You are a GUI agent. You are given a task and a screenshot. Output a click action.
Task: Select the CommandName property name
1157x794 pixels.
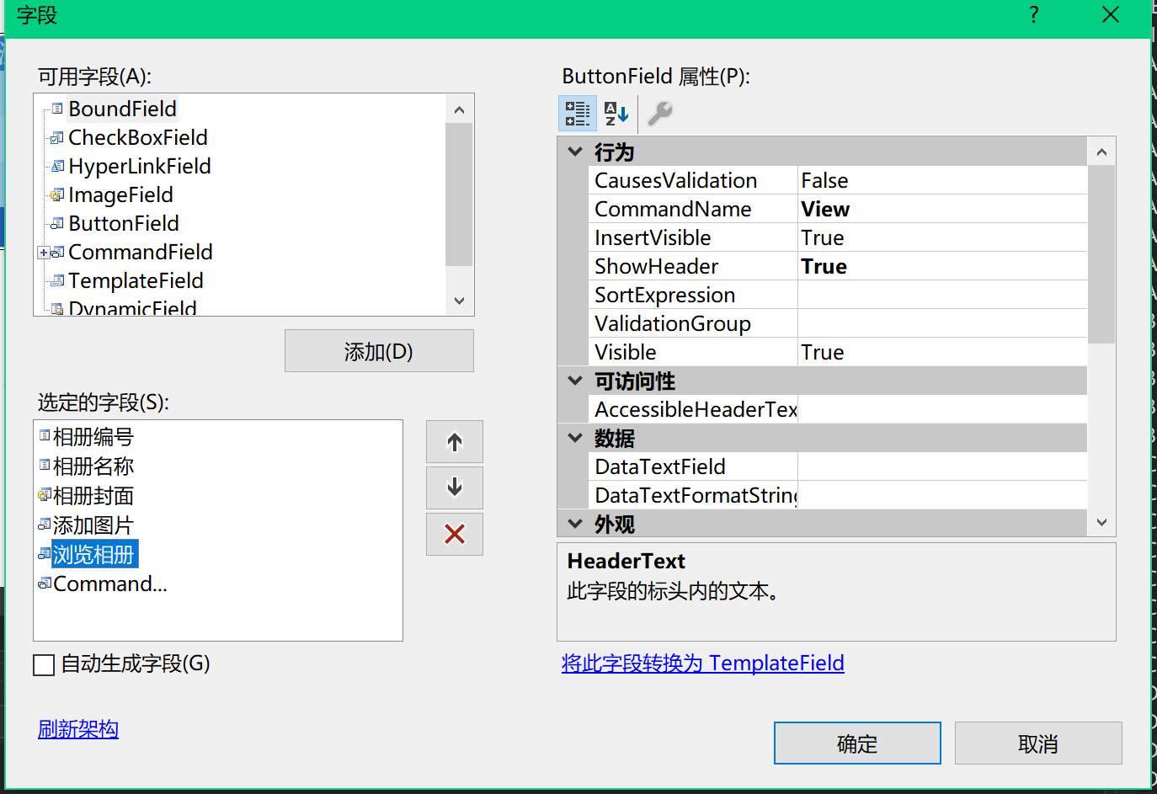pos(673,209)
